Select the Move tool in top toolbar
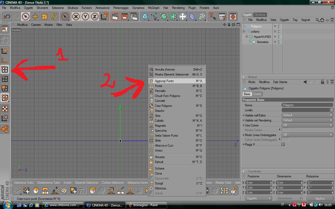Screen dimensions: 335x209 pos(35,16)
